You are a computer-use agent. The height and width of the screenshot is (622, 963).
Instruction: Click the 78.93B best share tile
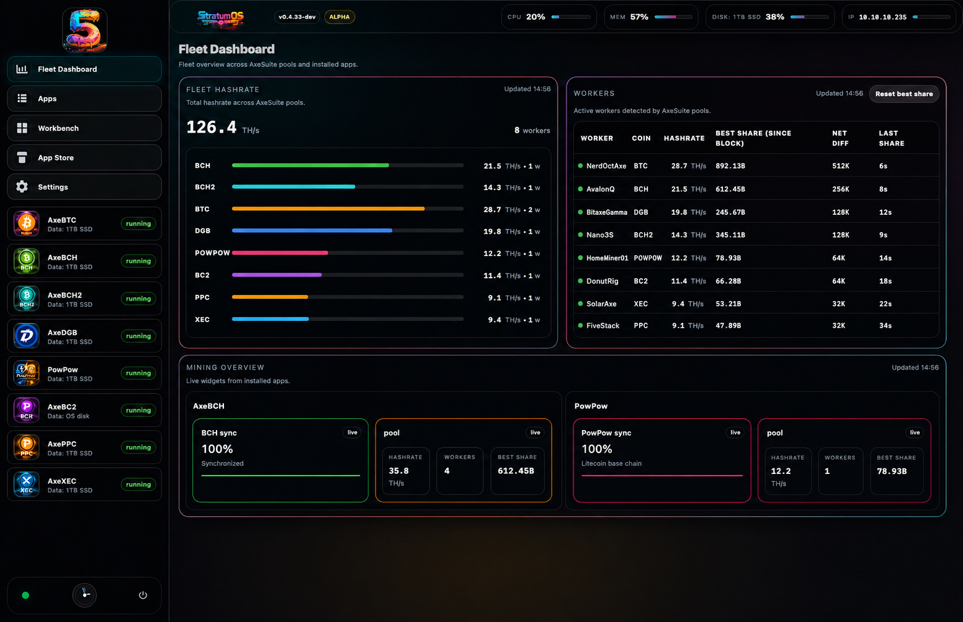click(896, 471)
